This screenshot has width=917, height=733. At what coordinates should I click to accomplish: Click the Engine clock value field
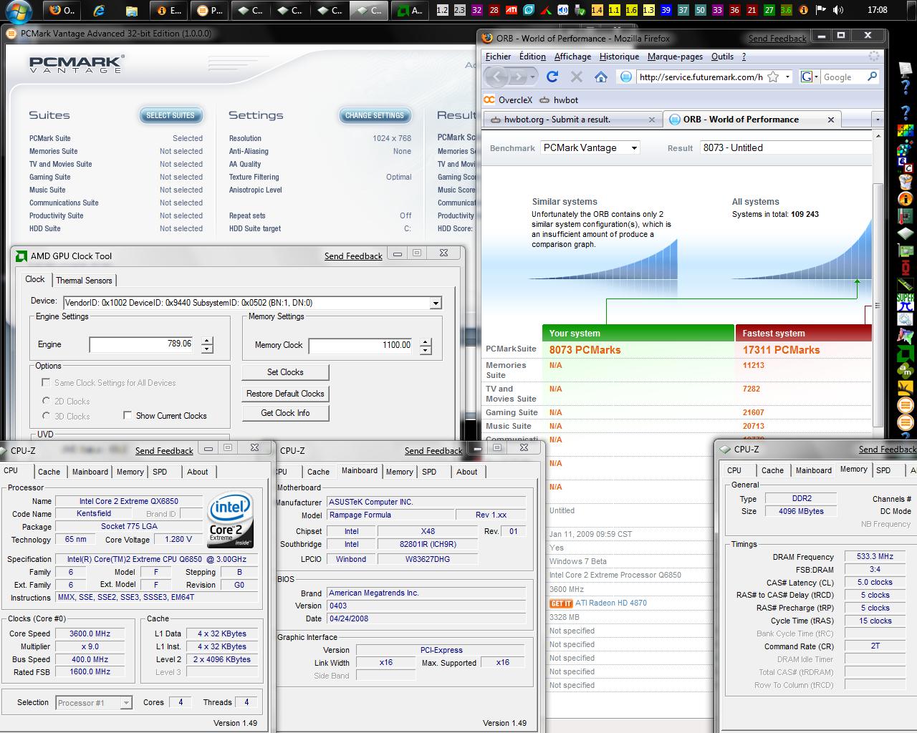tap(142, 344)
